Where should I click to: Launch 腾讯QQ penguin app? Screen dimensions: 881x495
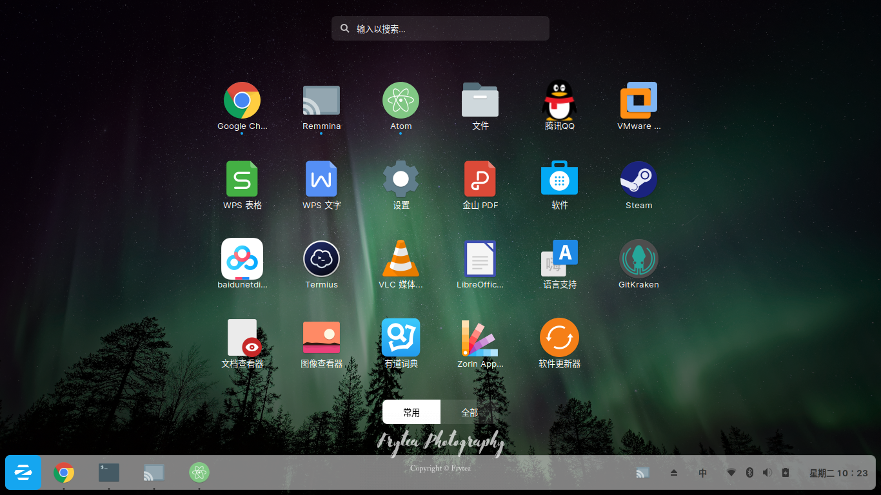(x=559, y=101)
